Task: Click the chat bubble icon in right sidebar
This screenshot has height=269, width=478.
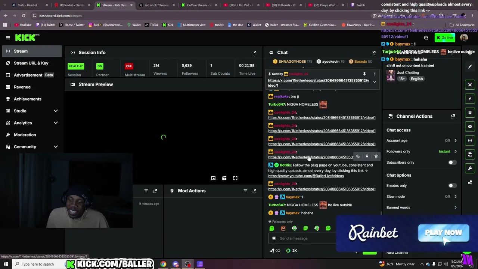Action: [470, 127]
